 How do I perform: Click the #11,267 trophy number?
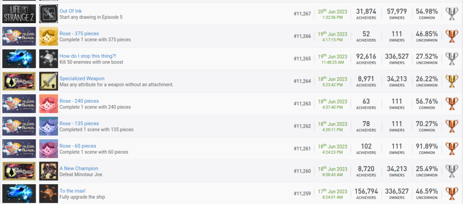coord(302,14)
